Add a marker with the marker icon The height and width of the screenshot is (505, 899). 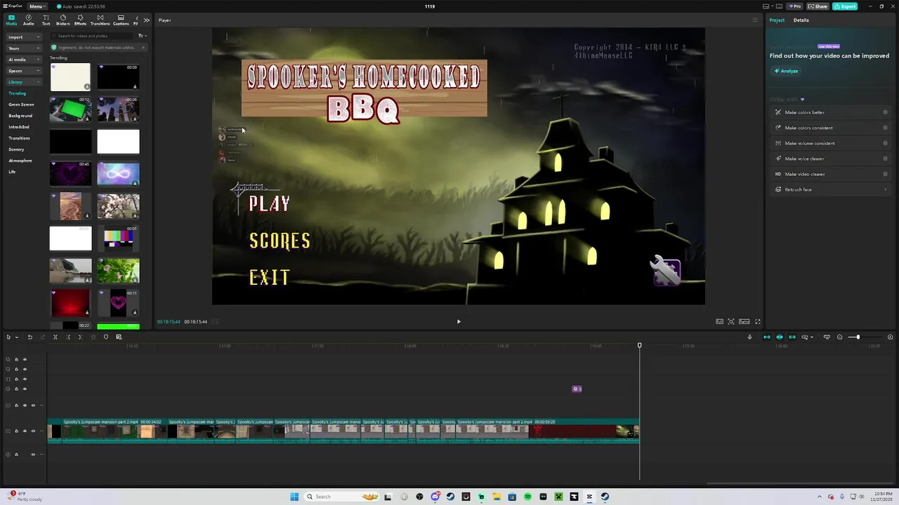point(106,337)
